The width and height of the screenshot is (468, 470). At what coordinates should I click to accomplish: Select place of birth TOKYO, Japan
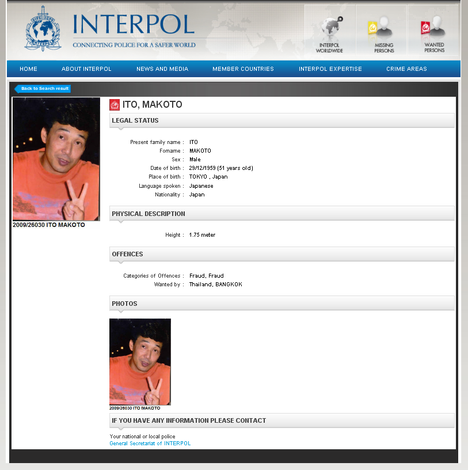[208, 177]
